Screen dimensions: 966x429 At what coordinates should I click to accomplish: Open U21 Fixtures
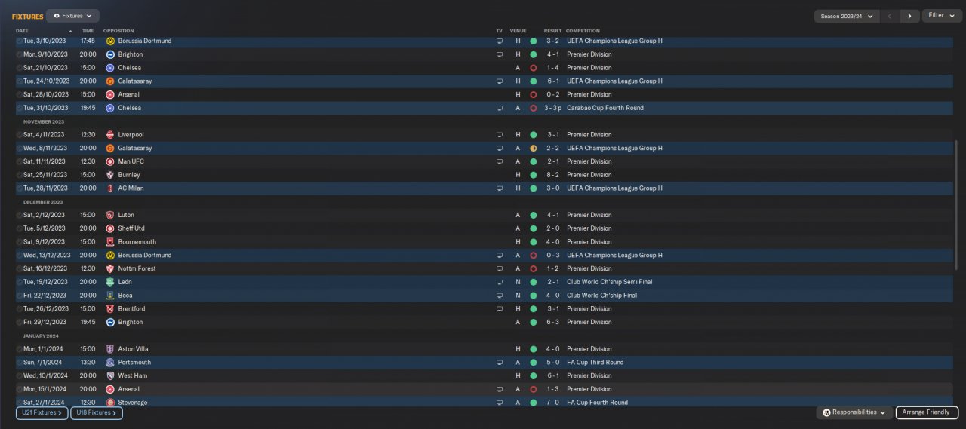[42, 413]
